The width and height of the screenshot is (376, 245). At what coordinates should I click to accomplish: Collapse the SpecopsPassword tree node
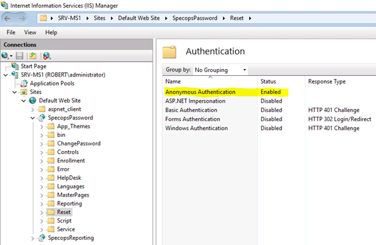coord(32,118)
